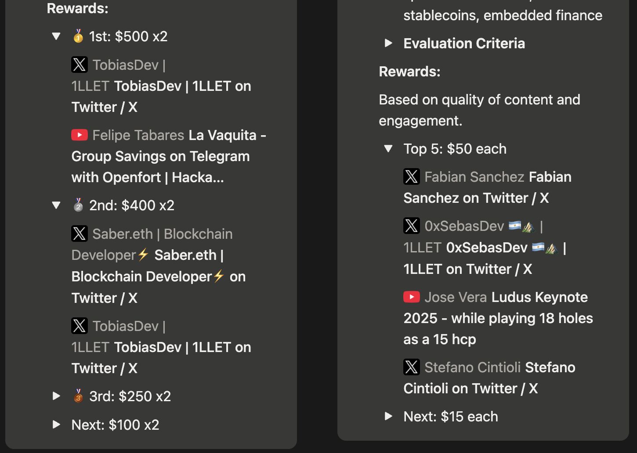Open Saber.eth Blockchain Developer Twitter link text
Image resolution: width=637 pixels, height=453 pixels.
coord(158,277)
